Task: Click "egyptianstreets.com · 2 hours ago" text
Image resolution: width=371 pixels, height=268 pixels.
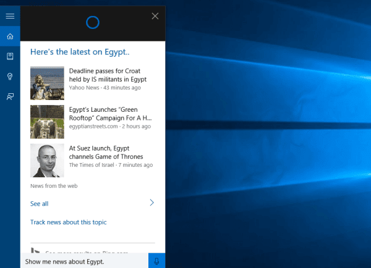Action: coord(110,127)
